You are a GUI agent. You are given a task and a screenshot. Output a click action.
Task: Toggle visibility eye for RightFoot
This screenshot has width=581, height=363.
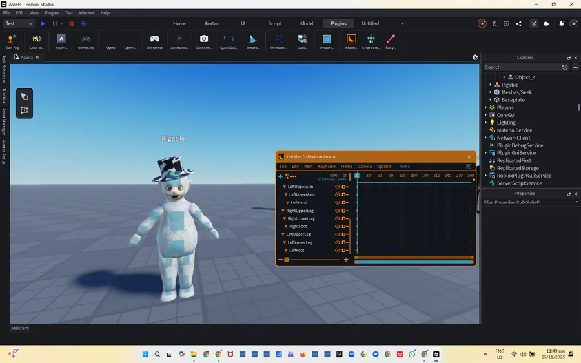point(338,227)
